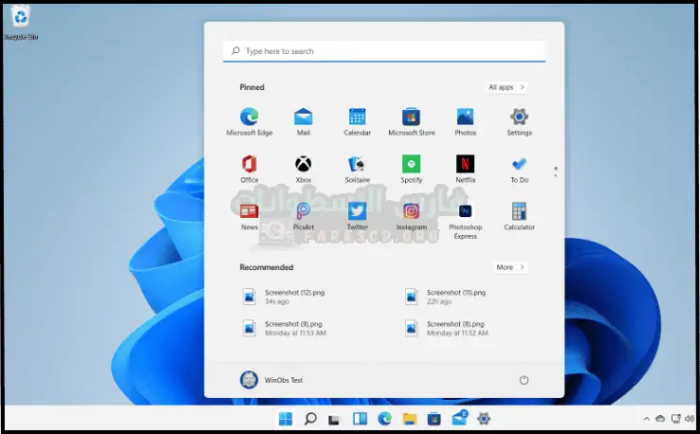Expand More recommended files
700x434 pixels.
click(508, 267)
